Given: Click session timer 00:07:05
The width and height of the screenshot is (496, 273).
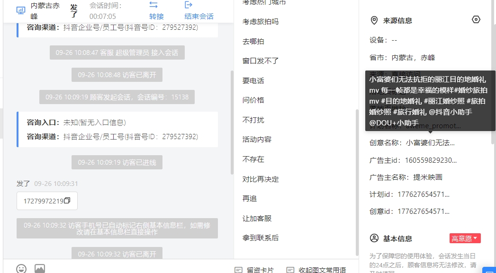Looking at the screenshot, I should (x=102, y=17).
